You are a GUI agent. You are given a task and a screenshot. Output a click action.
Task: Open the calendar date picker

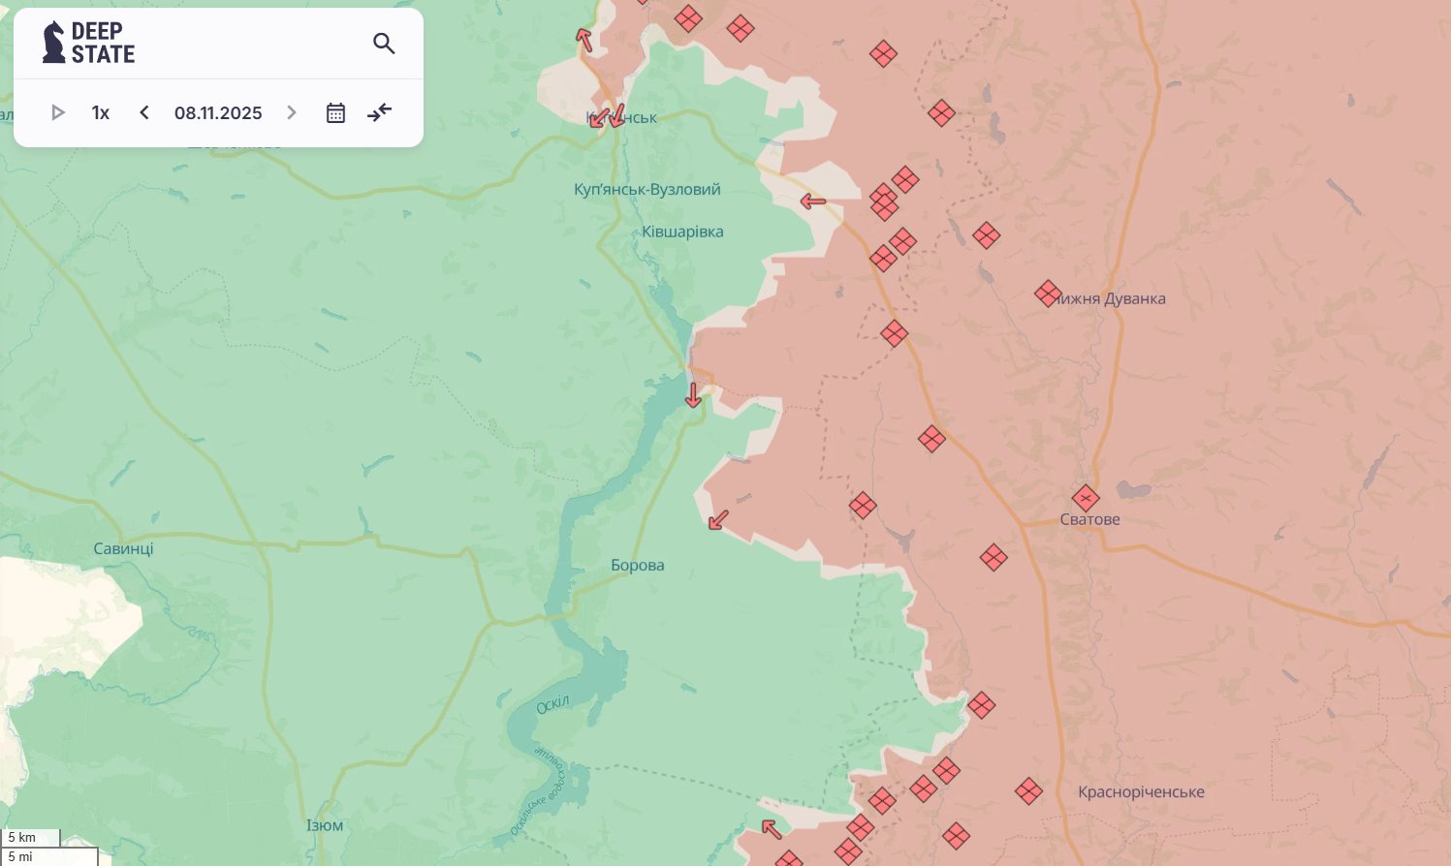click(335, 113)
